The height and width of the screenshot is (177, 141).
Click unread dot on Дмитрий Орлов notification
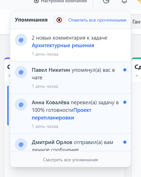pos(125,142)
